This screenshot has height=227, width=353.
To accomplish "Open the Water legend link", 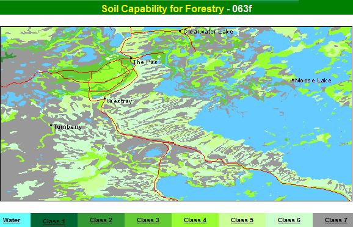I will 12,220.
